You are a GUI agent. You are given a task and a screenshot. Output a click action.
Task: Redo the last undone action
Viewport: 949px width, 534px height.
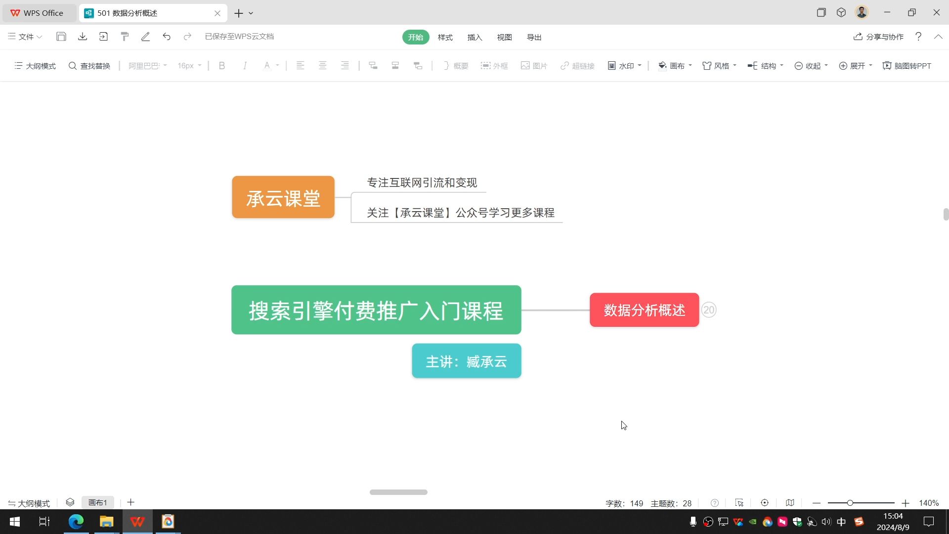187,37
